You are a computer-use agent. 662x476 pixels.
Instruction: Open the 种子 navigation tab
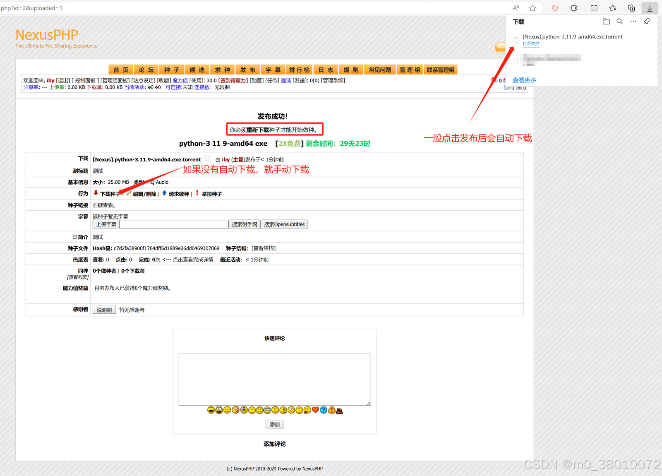(x=172, y=70)
